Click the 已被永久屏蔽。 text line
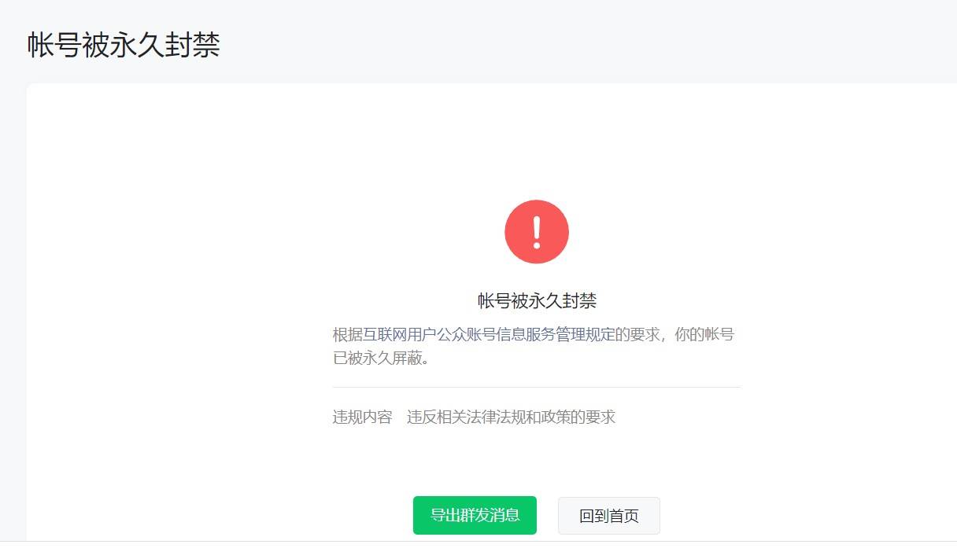 pos(381,359)
